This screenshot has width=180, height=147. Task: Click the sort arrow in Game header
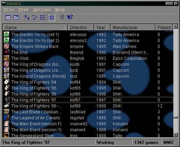(x=64, y=28)
